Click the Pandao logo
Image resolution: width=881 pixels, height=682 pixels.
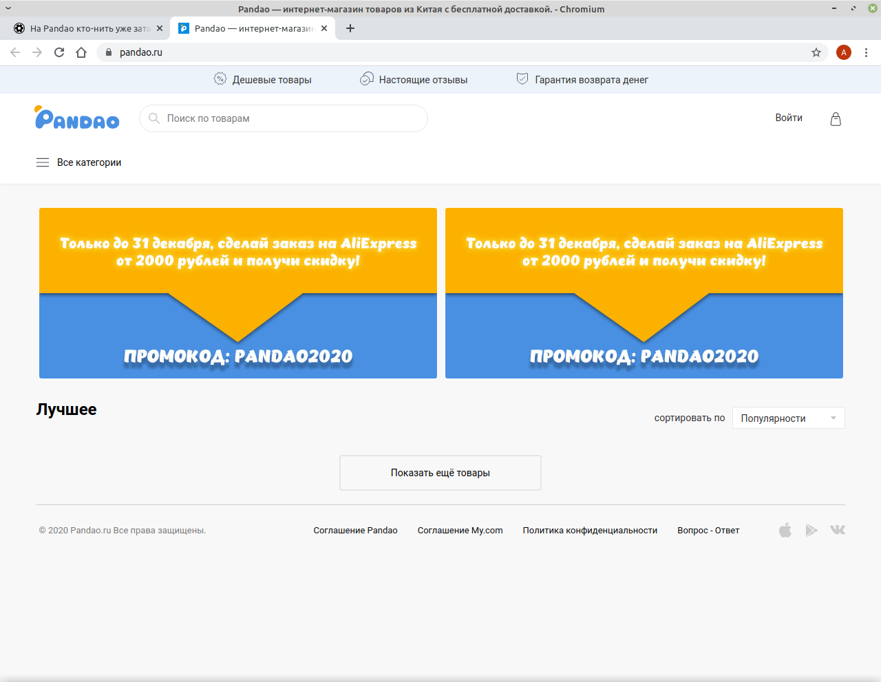[x=77, y=118]
